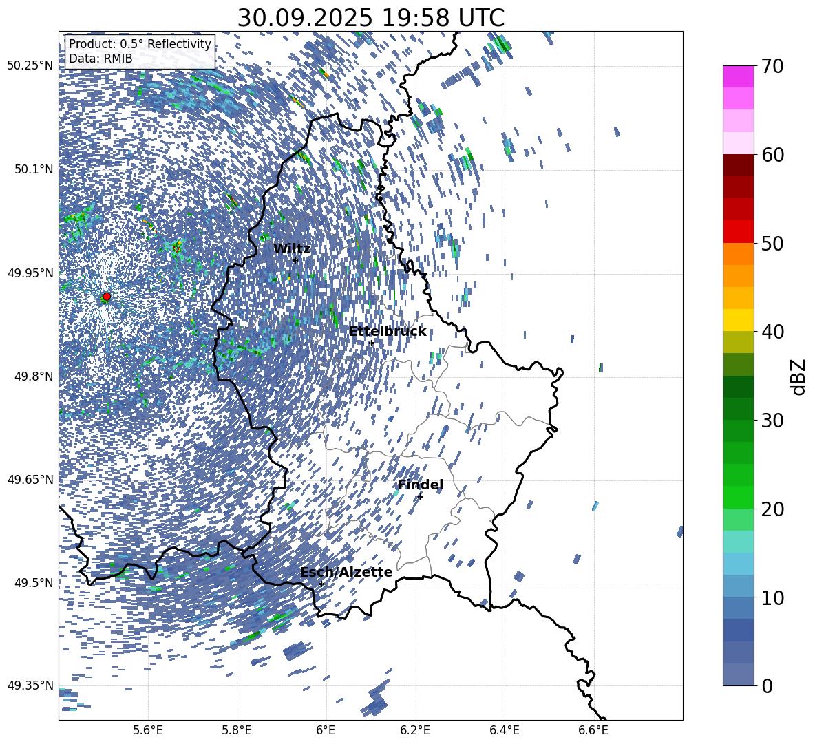Click the colorbar tick value 10
Viewport: 815px width, 744px height.
pyautogui.click(x=772, y=597)
